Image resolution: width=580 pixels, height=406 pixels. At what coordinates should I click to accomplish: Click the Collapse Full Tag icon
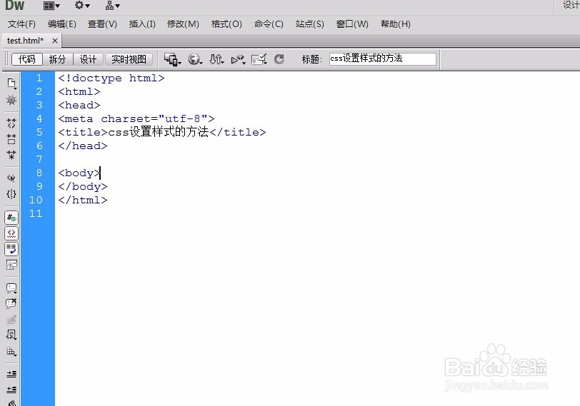point(11,123)
